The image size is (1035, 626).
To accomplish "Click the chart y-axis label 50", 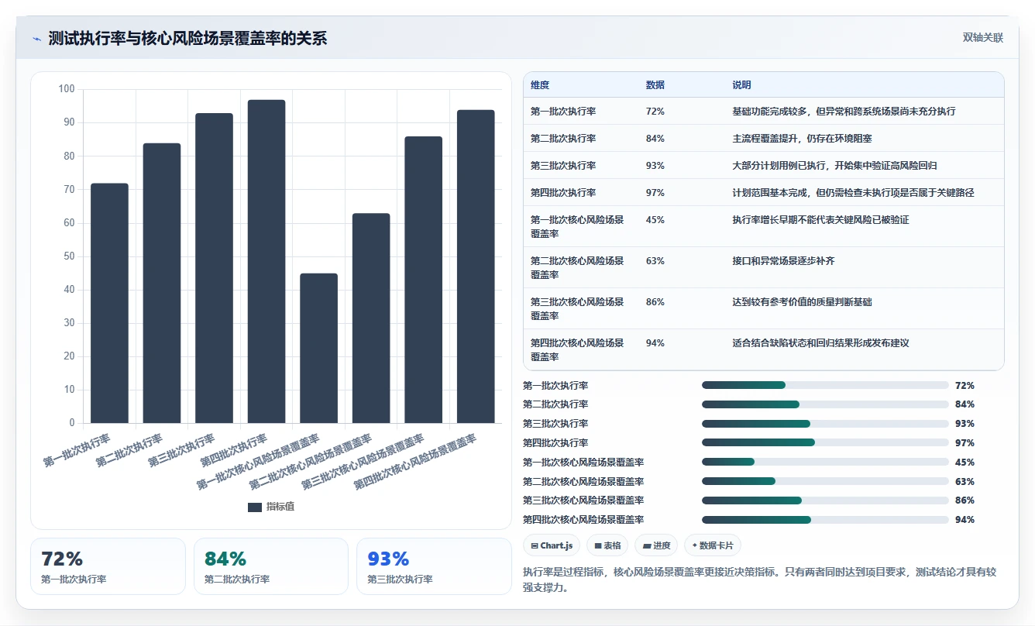I will [x=70, y=256].
